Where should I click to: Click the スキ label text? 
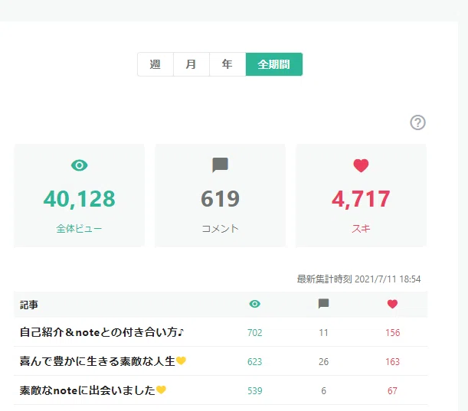pyautogui.click(x=361, y=229)
